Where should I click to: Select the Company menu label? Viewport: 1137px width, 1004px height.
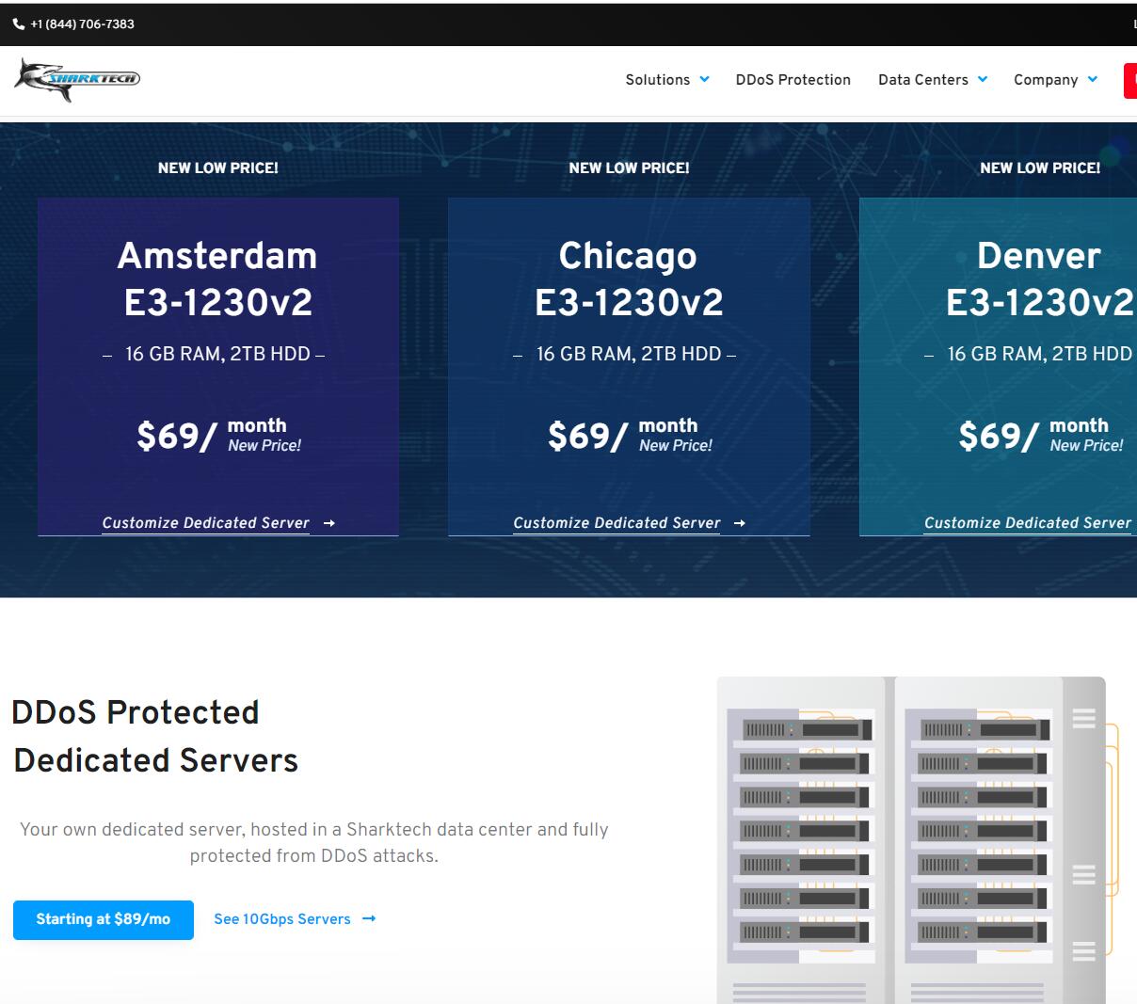(x=1045, y=80)
